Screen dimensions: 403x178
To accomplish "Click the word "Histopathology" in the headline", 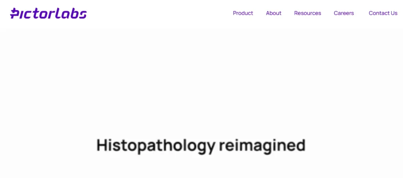I will coord(155,146).
